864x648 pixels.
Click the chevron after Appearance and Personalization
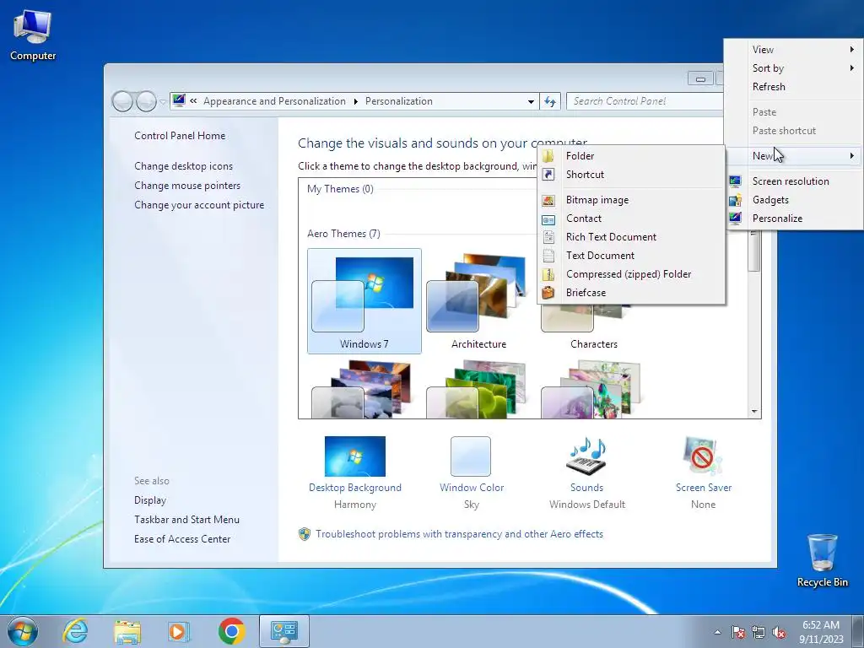pyautogui.click(x=355, y=101)
